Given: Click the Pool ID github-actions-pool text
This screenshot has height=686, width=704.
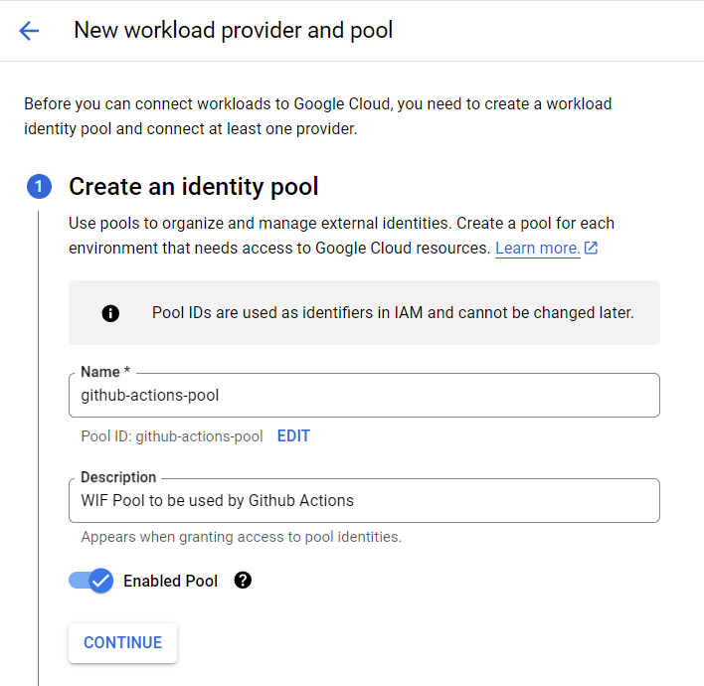Looking at the screenshot, I should click(x=172, y=435).
